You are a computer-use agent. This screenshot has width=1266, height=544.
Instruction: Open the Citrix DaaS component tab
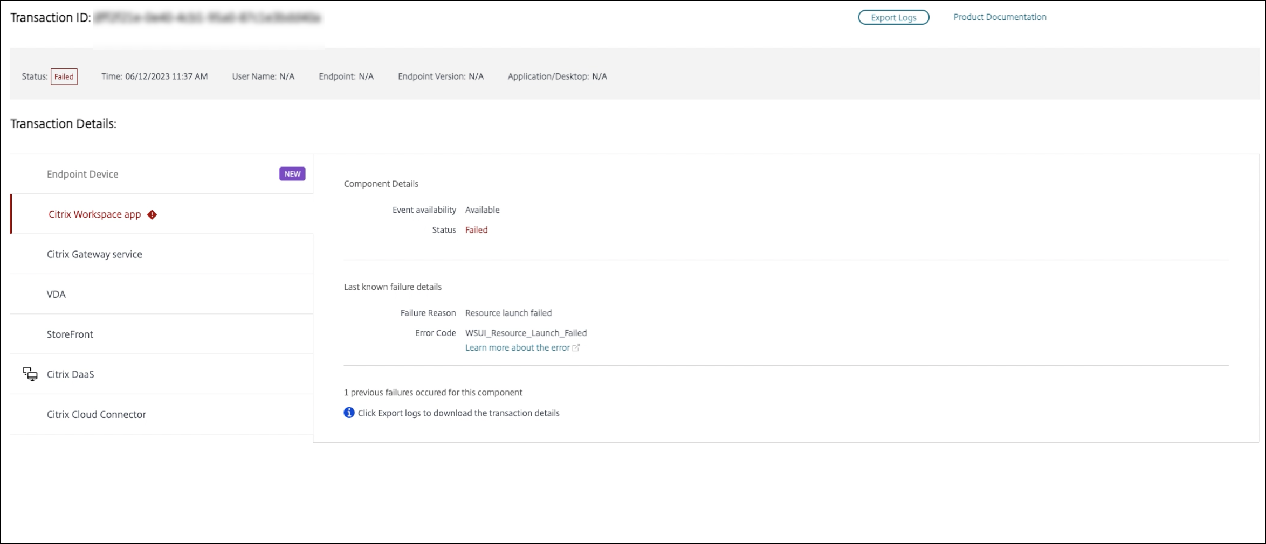pos(162,374)
